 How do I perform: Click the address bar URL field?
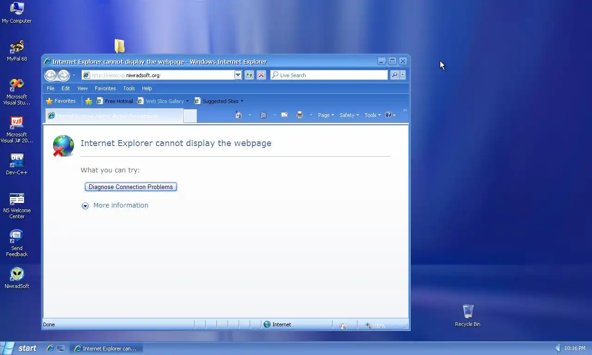coord(158,75)
